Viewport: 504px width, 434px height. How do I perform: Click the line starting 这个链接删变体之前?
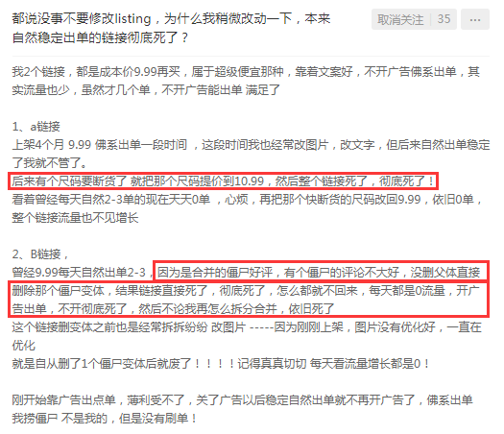tap(247, 327)
